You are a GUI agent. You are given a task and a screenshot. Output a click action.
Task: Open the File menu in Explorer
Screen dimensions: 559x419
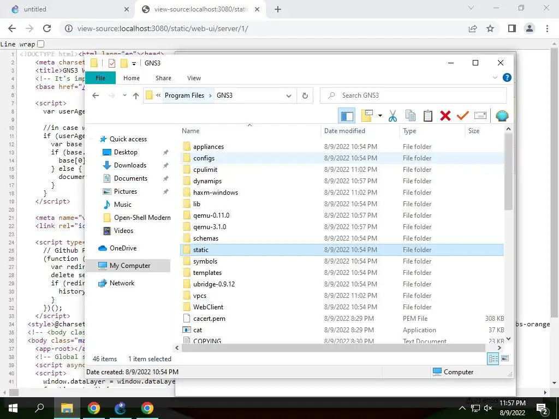click(x=100, y=78)
